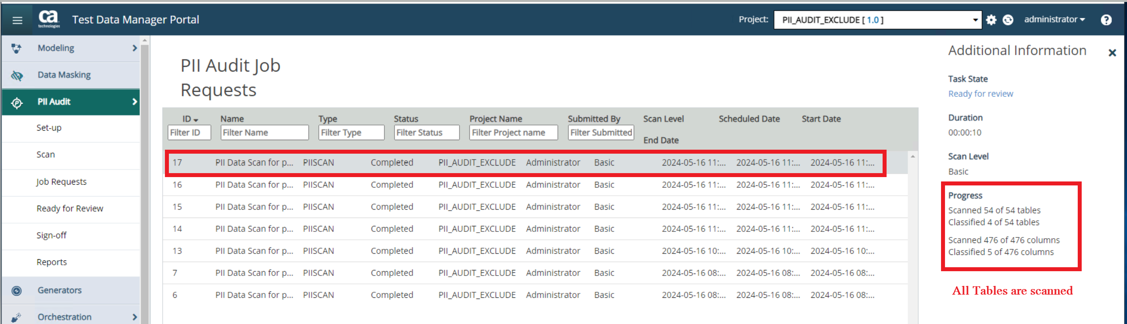Click the Filter Type input field
1127x324 pixels.
click(351, 133)
